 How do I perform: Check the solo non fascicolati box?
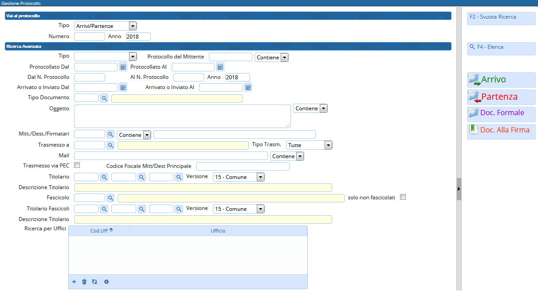pos(403,198)
